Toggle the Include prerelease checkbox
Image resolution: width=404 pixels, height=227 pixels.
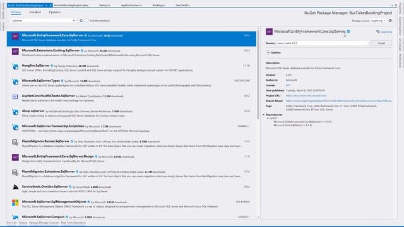tap(86, 21)
